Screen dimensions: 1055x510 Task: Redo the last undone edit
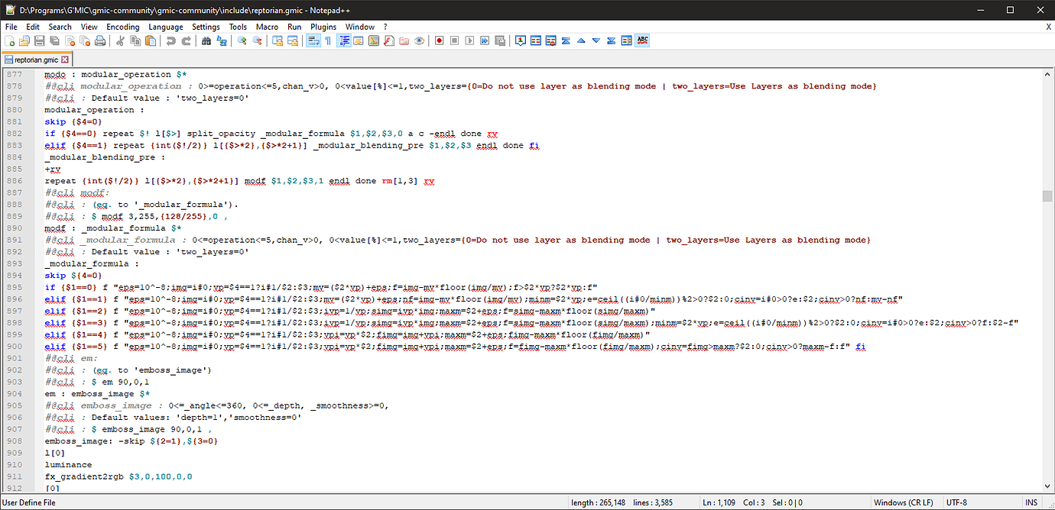[x=186, y=40]
